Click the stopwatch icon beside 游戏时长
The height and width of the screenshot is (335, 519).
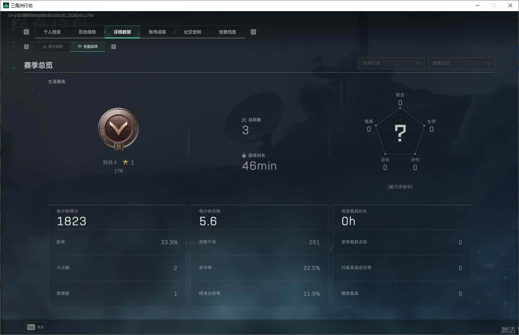(x=244, y=156)
